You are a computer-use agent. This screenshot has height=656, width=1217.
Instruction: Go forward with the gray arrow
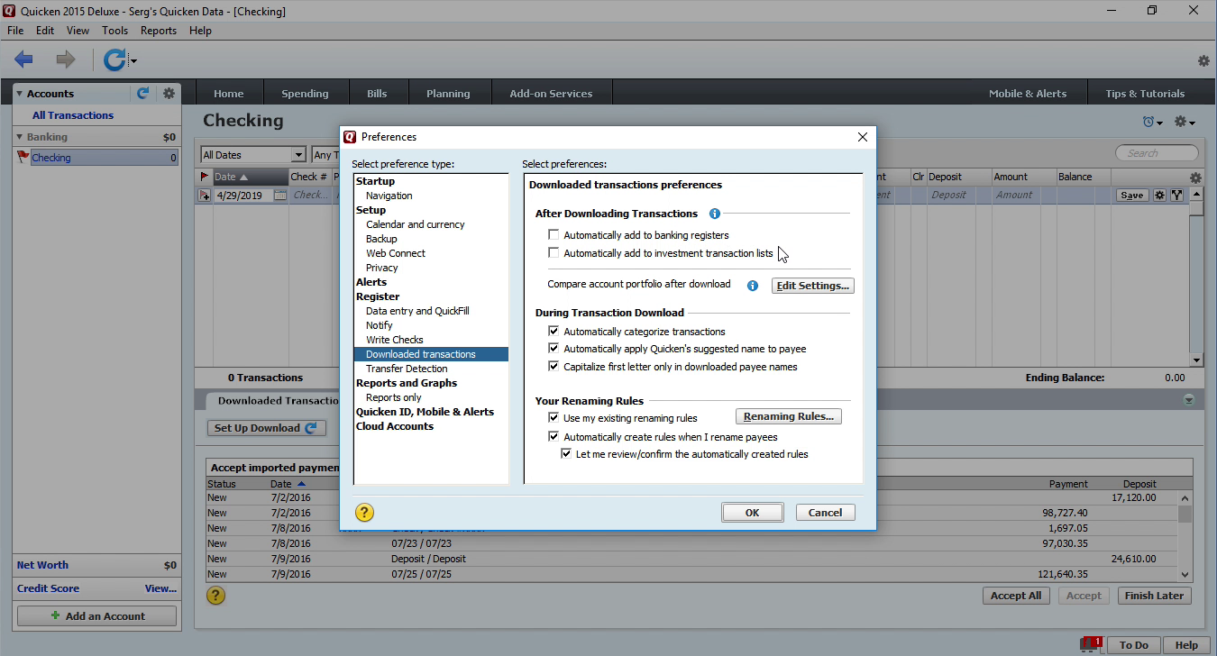[x=66, y=60]
